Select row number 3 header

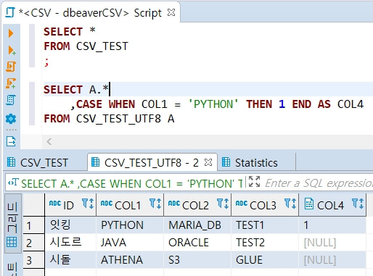tap(34, 260)
